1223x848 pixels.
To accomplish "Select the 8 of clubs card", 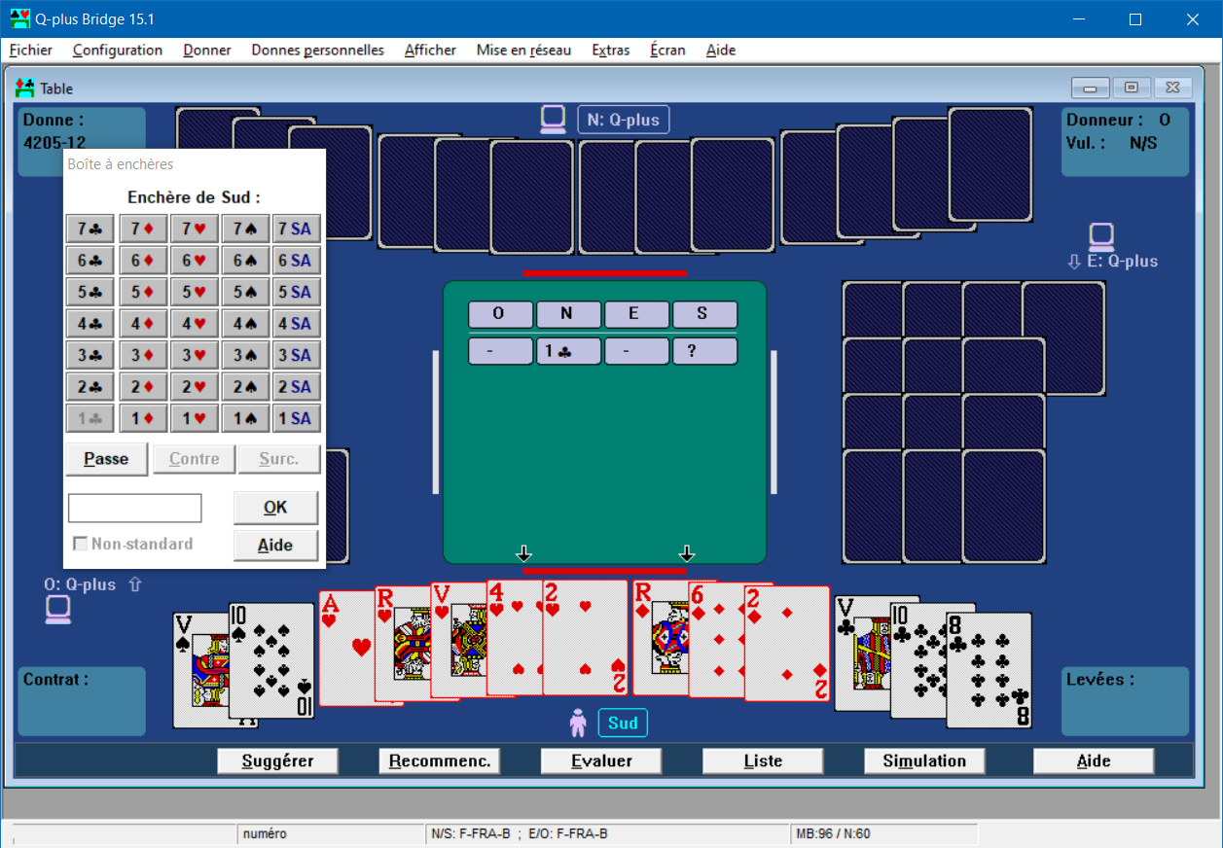I will 989,670.
